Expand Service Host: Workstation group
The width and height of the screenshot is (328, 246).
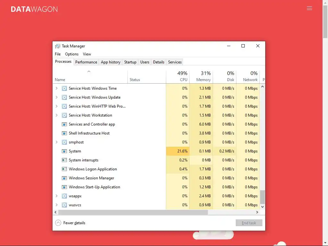[x=56, y=115]
